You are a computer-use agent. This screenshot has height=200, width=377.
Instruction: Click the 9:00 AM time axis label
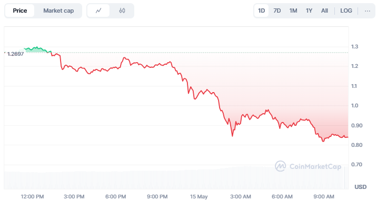(x=324, y=196)
